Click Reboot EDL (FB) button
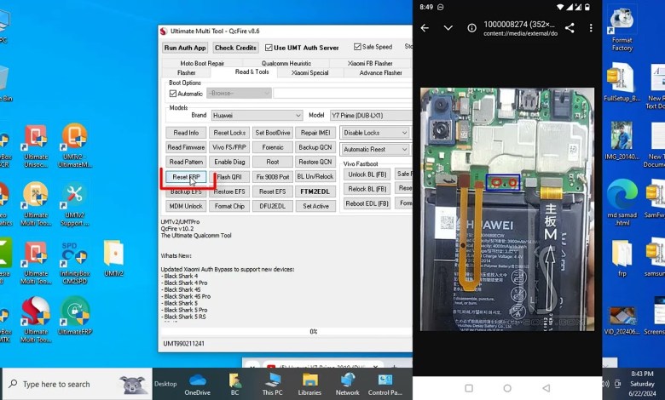The width and height of the screenshot is (665, 400). (367, 203)
